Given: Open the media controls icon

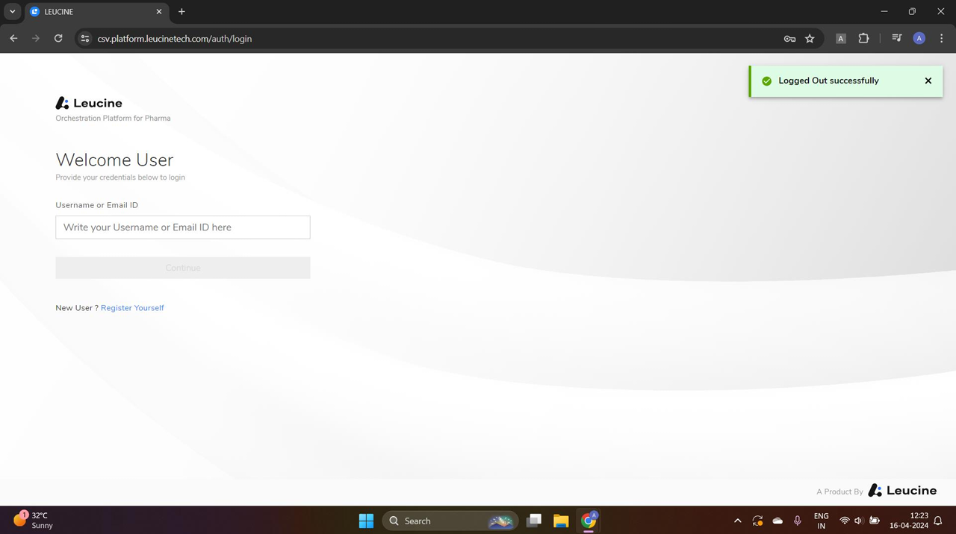Looking at the screenshot, I should 896,38.
